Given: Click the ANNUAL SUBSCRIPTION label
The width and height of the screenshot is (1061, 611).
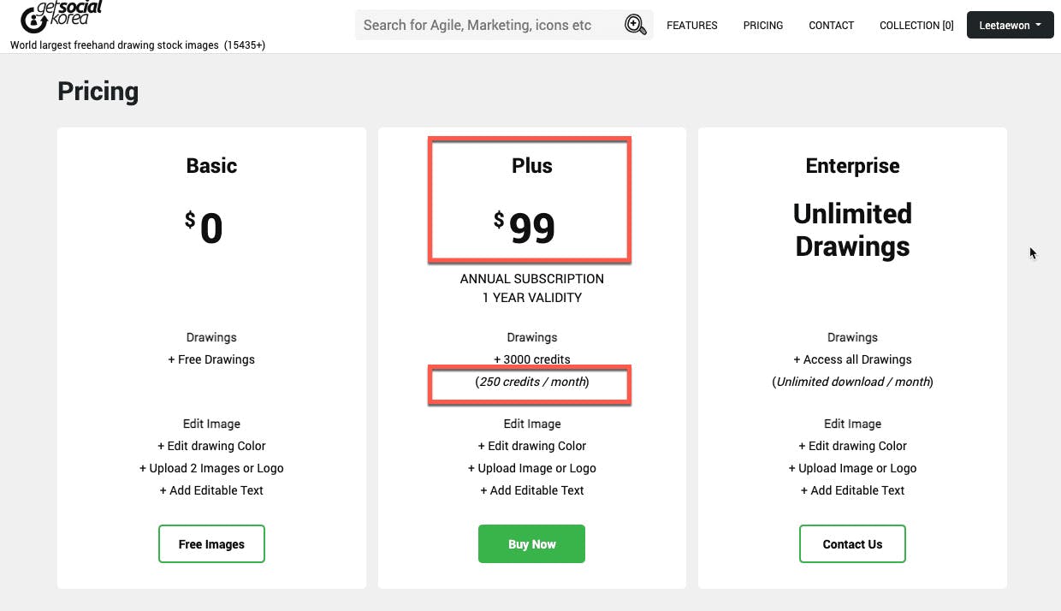Looking at the screenshot, I should pos(532,279).
